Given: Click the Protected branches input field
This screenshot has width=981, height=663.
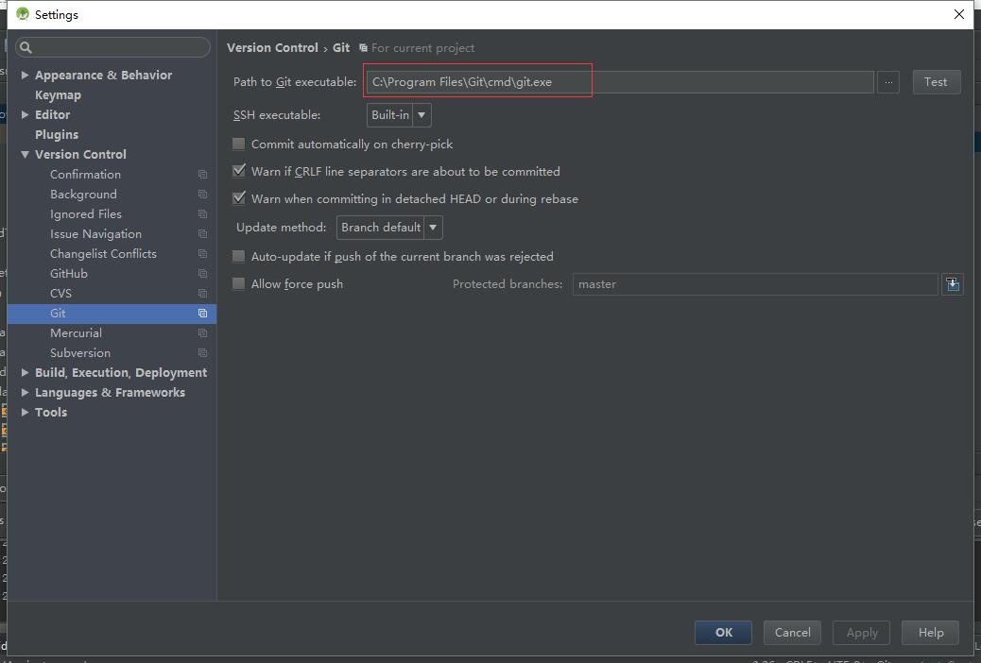Looking at the screenshot, I should pos(755,284).
